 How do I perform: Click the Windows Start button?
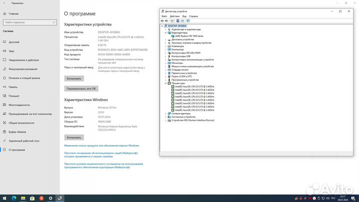[4, 198]
